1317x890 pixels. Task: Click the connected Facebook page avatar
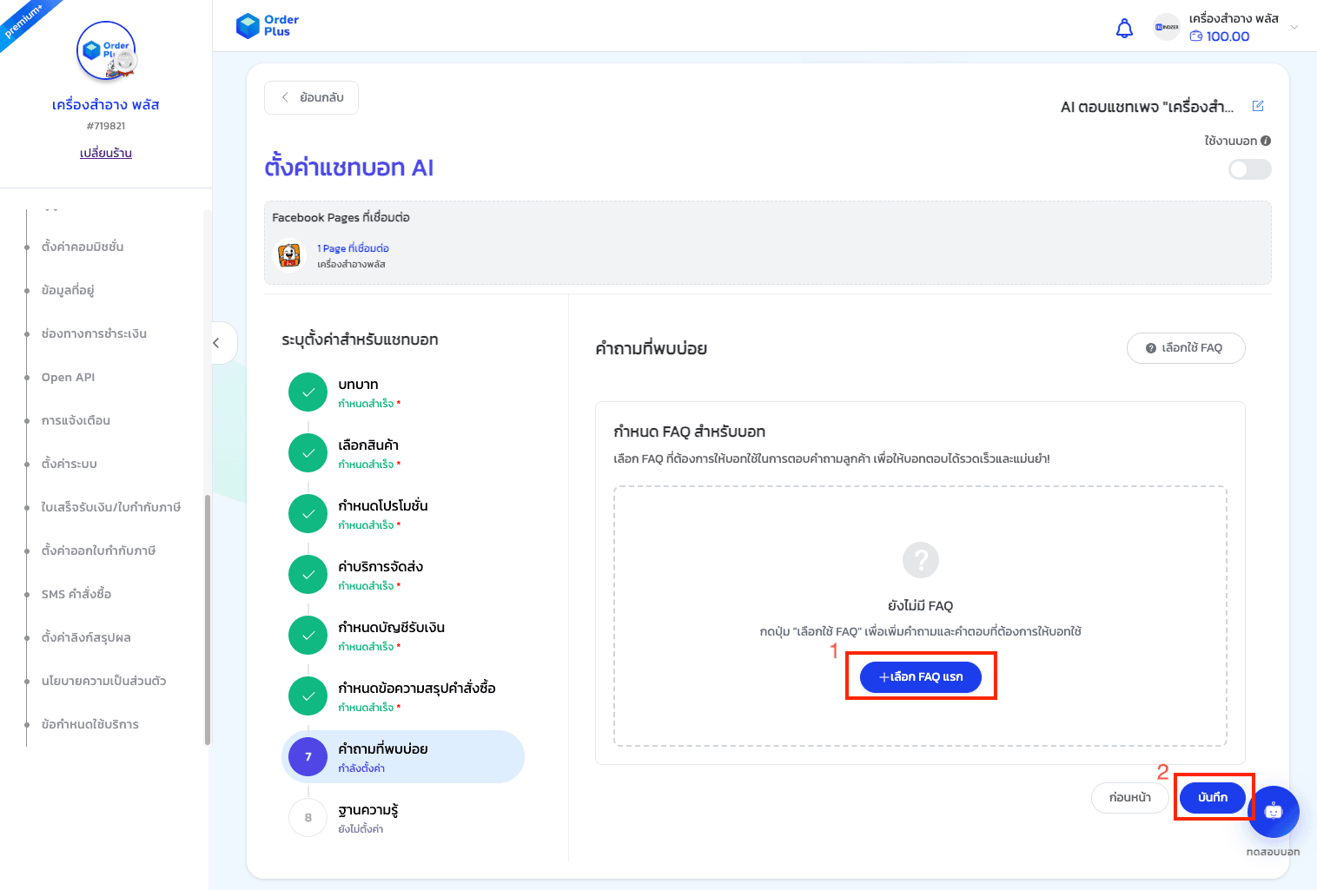coord(289,255)
